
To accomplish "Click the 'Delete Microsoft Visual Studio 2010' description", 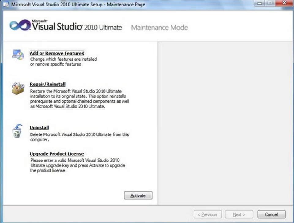I will 80,137.
